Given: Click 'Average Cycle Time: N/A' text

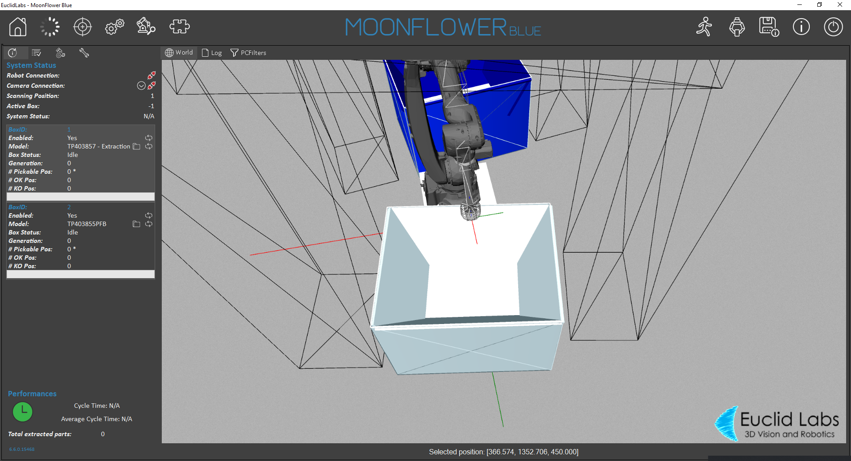Looking at the screenshot, I should pyautogui.click(x=97, y=419).
